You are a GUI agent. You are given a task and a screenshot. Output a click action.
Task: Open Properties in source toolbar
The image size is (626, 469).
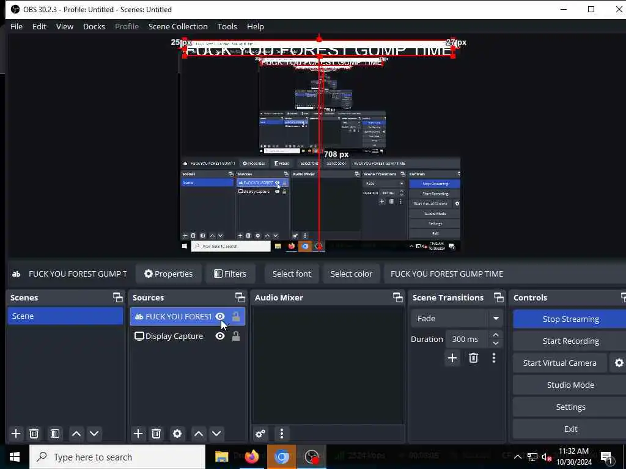tap(168, 274)
